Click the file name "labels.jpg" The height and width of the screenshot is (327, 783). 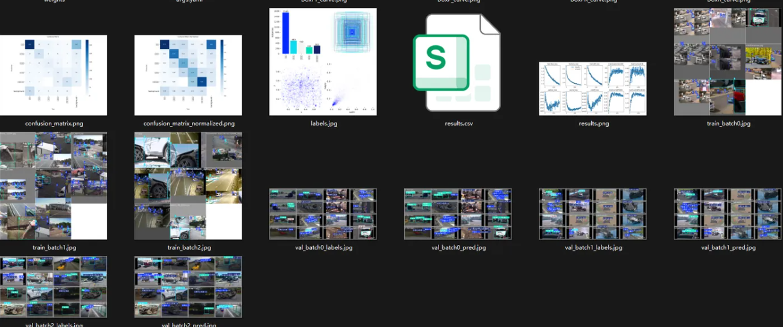323,124
